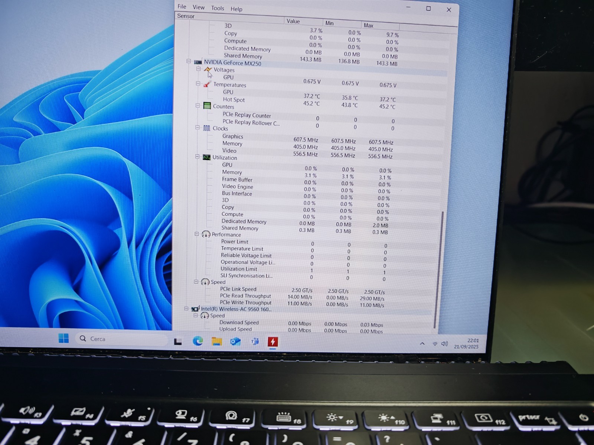Open the View menu
Viewport: 594px width, 445px height.
click(199, 7)
